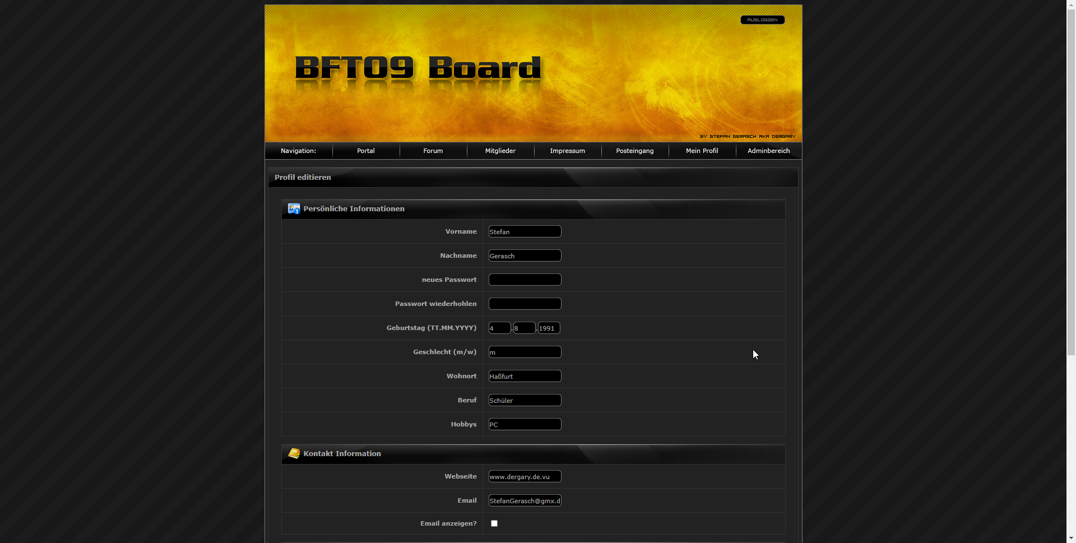Click the Wohnort field containing Haßfurt
This screenshot has height=543, width=1076.
click(525, 376)
